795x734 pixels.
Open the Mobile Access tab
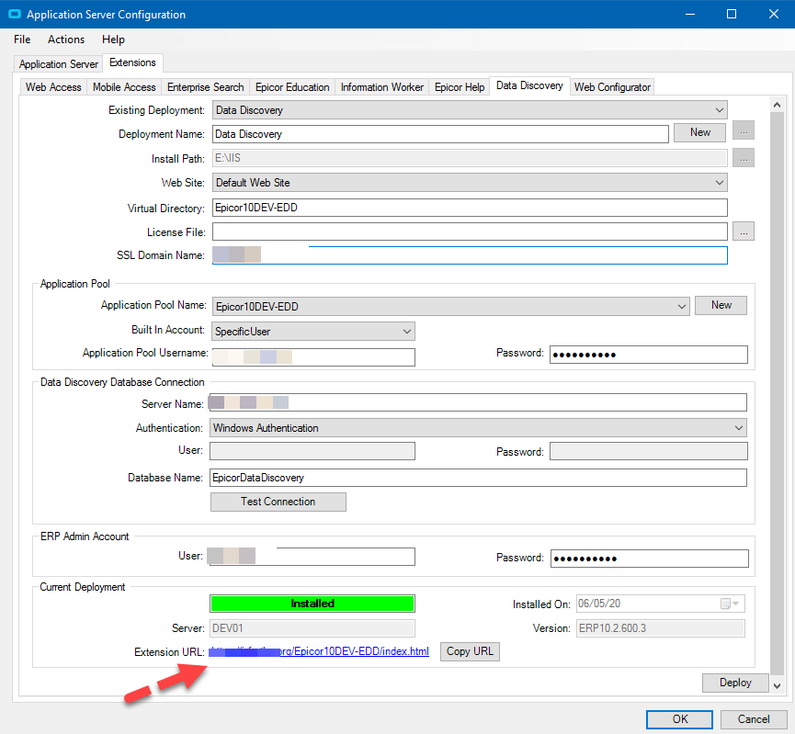coord(124,87)
